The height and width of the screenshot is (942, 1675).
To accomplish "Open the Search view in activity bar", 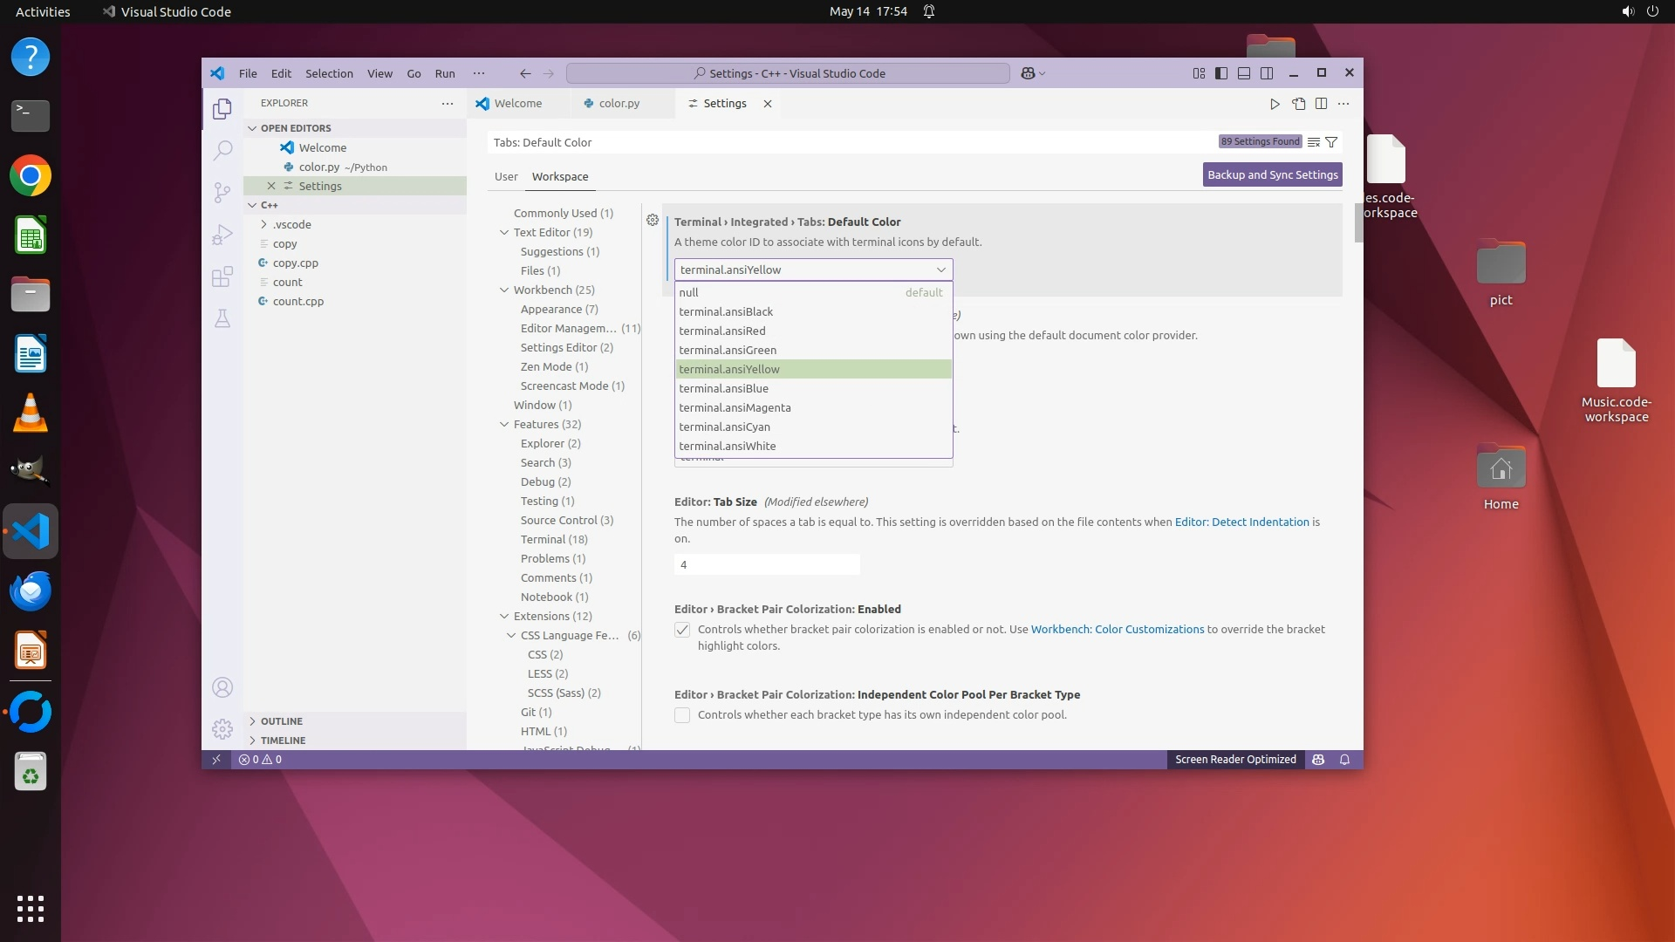I will coord(222,150).
